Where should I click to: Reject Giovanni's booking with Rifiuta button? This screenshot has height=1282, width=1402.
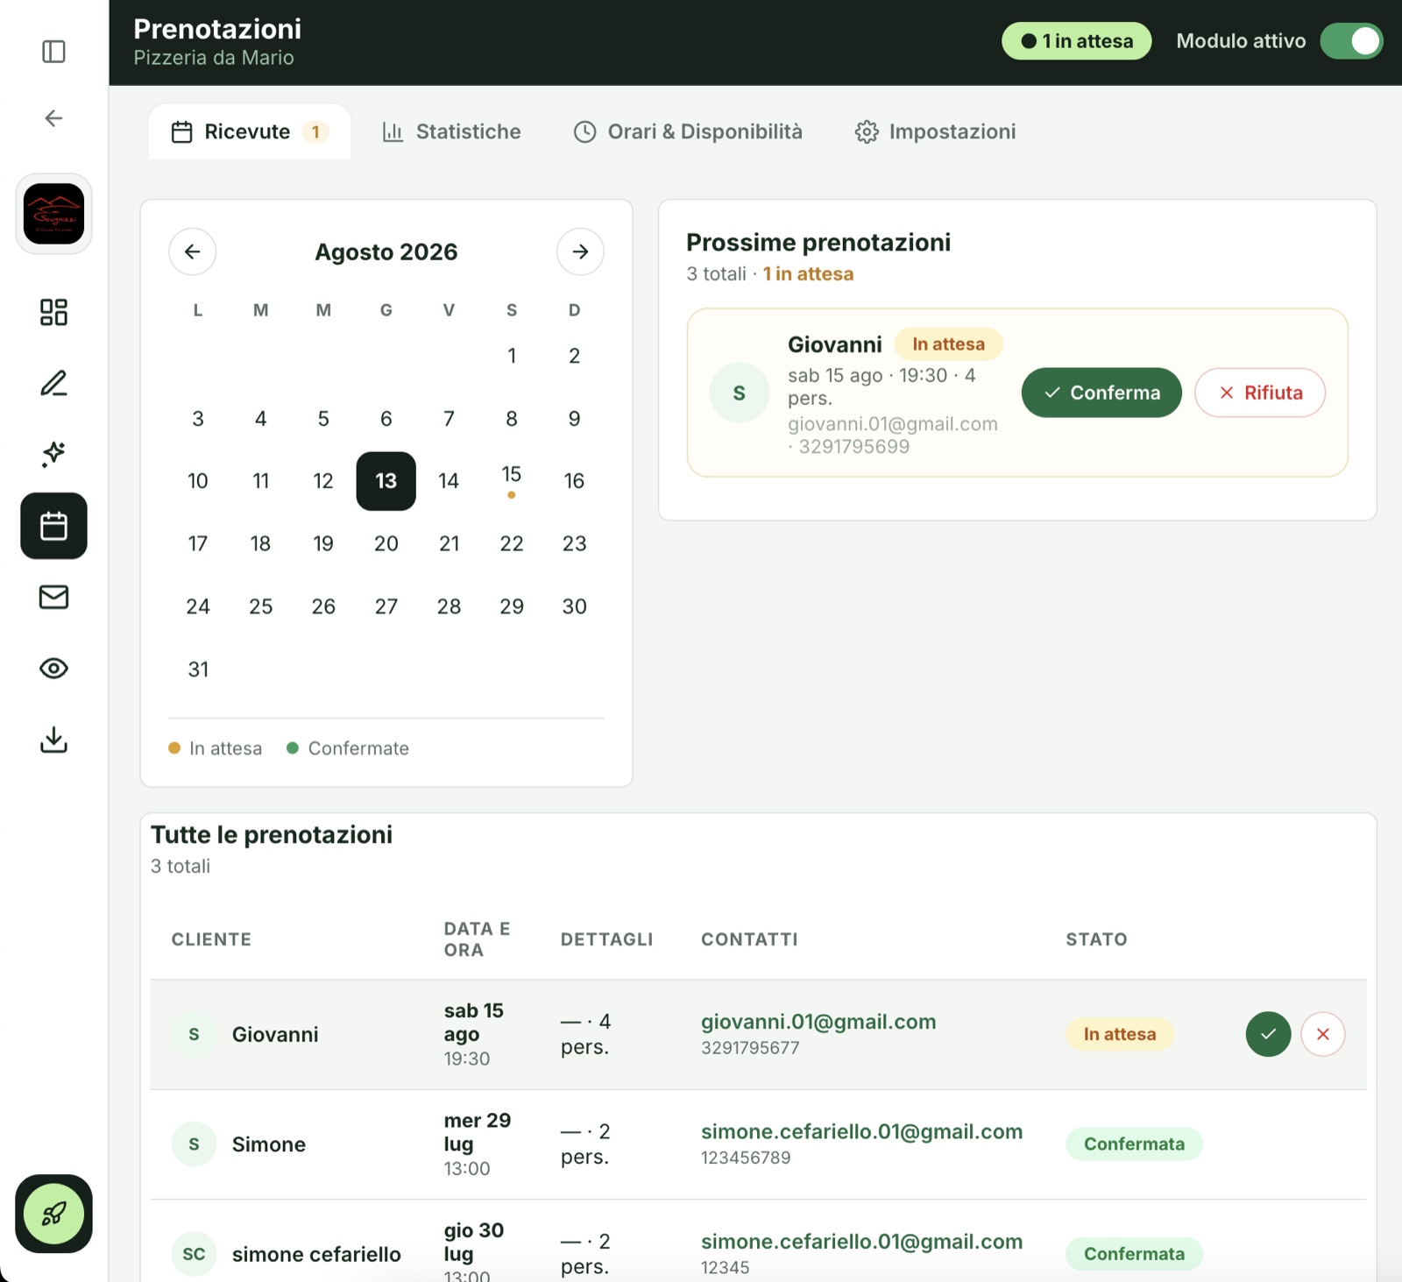[1260, 393]
